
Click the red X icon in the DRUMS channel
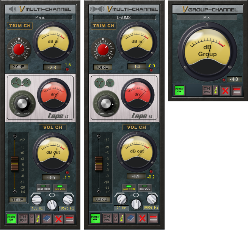coord(142,218)
